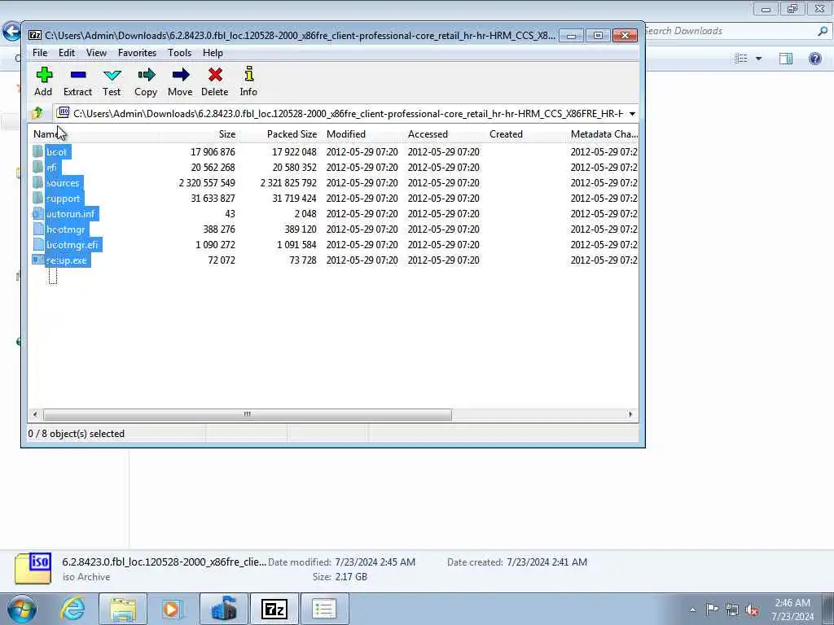
Task: Select the bootmgr.efi file icon
Action: [37, 244]
